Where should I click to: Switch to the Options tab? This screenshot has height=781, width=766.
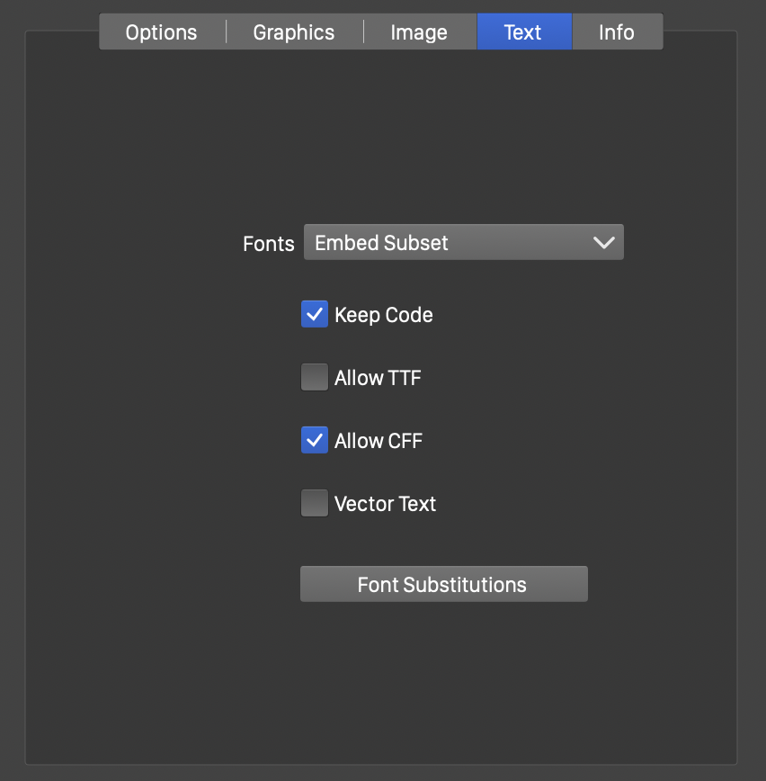[162, 32]
